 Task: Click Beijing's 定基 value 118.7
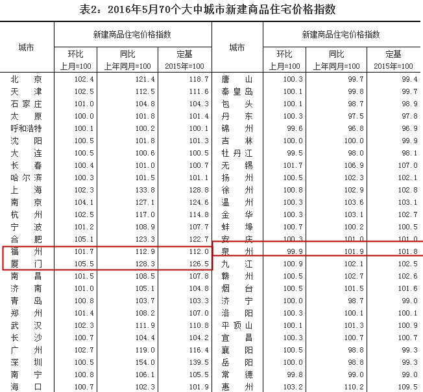pos(199,79)
